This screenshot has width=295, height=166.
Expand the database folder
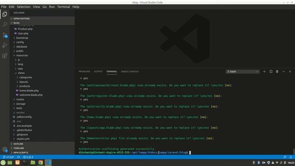(x=22, y=47)
